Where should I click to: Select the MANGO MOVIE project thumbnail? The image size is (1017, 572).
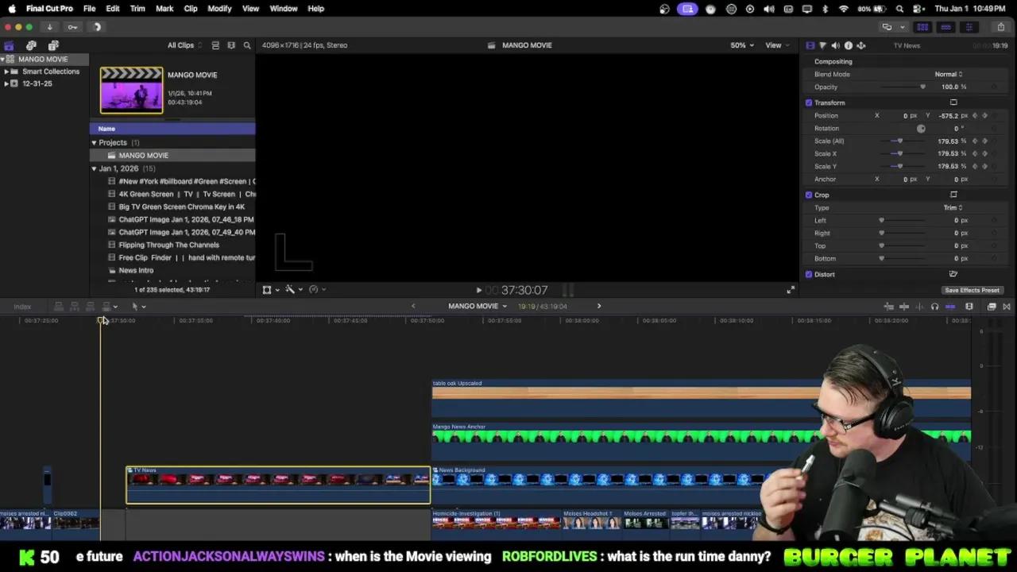click(131, 91)
